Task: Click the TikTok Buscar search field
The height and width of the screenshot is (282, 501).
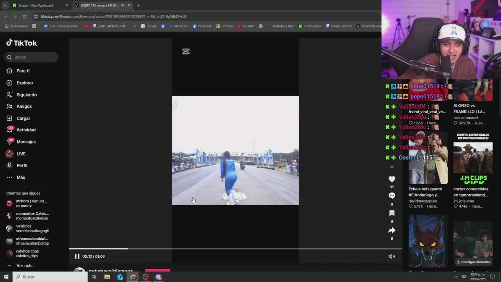Action: pos(31,57)
